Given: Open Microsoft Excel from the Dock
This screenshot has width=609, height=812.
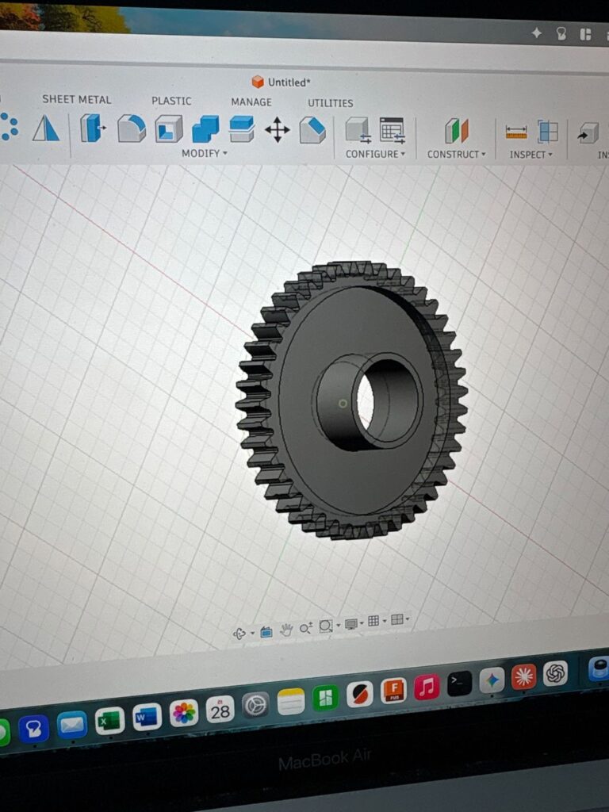Looking at the screenshot, I should (109, 720).
